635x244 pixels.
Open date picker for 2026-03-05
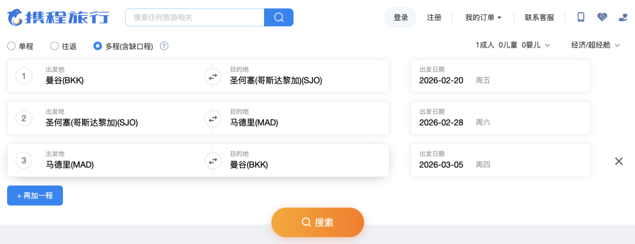tap(500, 161)
